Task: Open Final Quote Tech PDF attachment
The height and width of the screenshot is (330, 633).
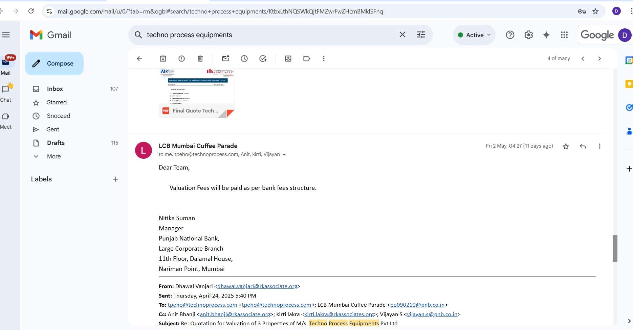Action: point(197,93)
